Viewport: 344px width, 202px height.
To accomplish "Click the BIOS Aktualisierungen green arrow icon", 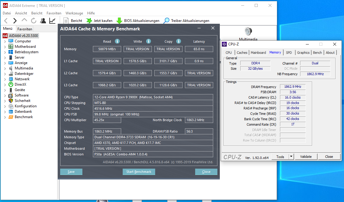I will (119, 21).
